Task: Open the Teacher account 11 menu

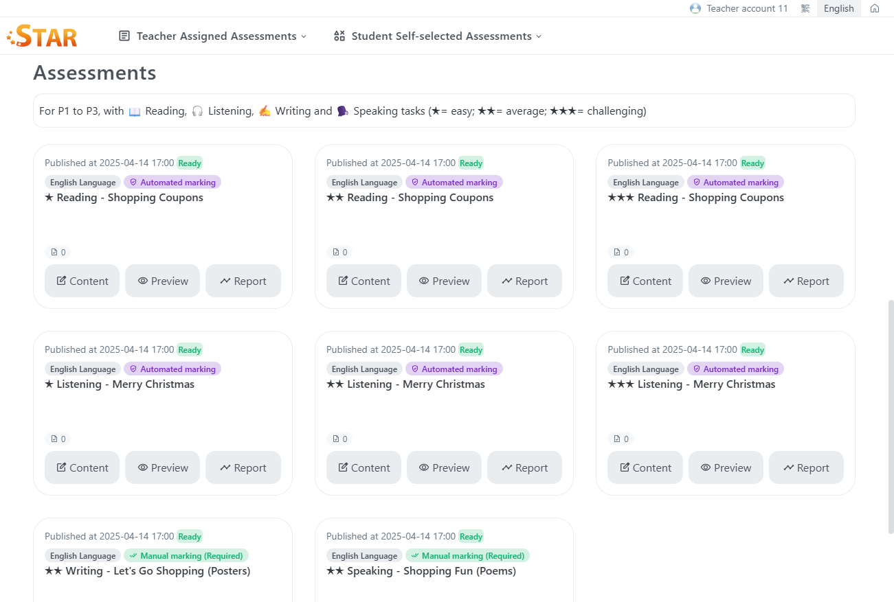Action: (746, 8)
